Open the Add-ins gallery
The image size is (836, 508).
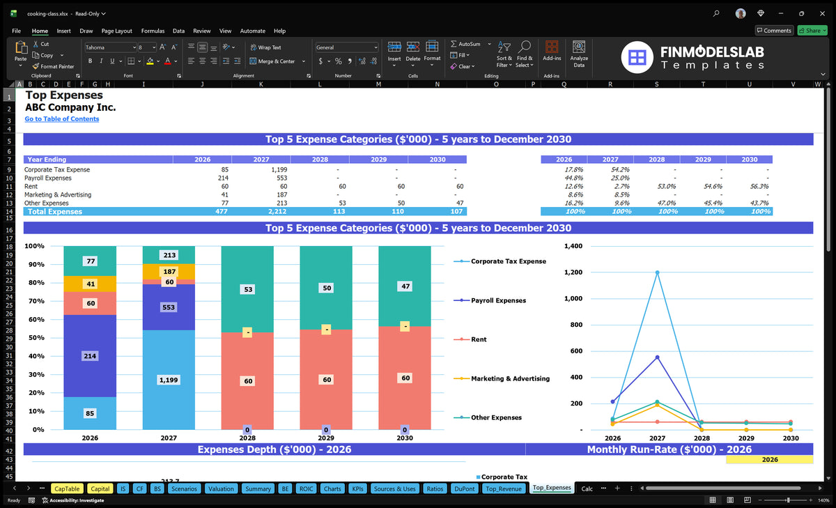tap(552, 50)
